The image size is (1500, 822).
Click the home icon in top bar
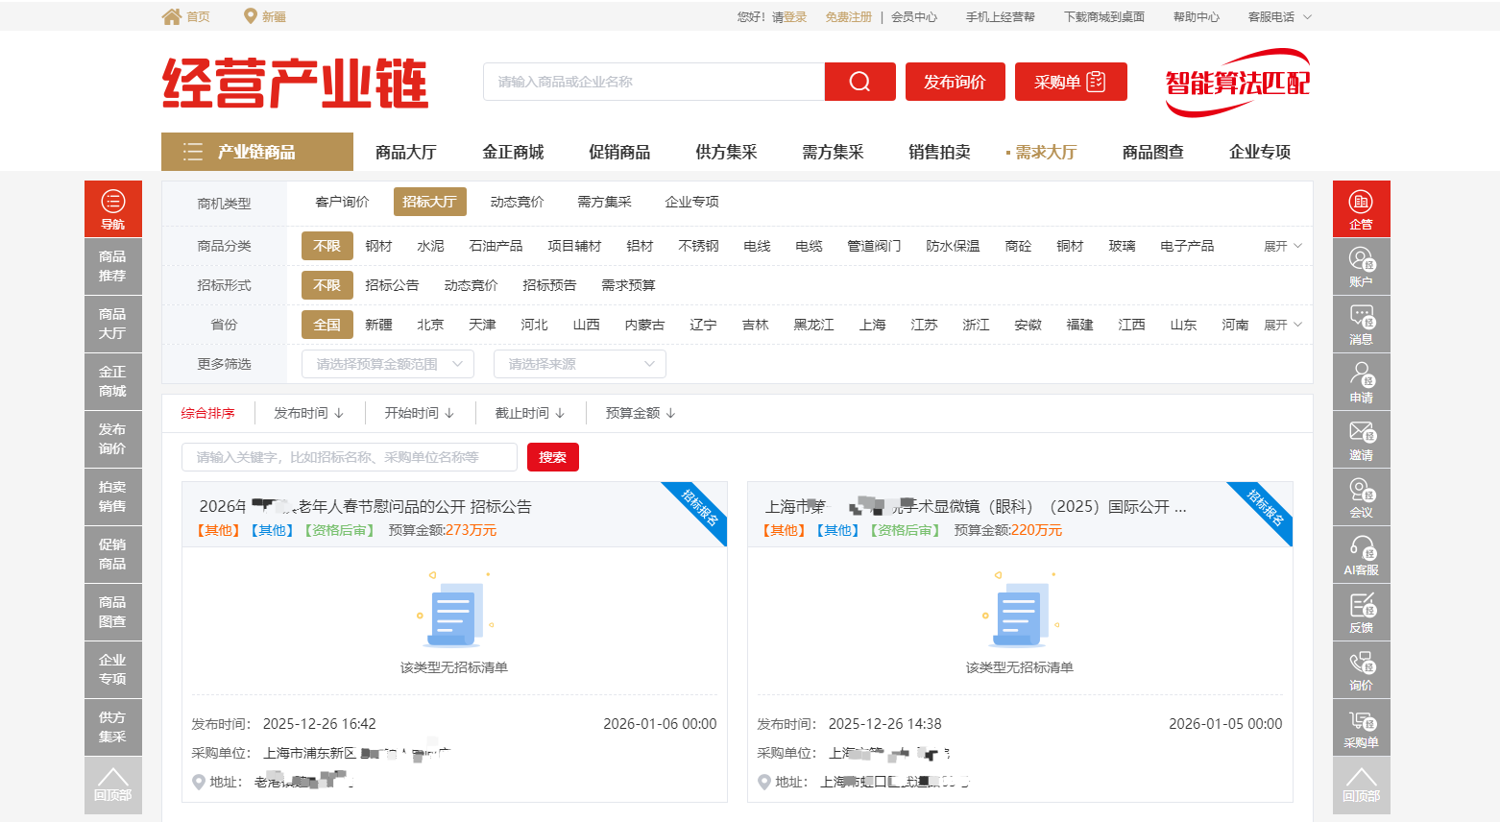172,16
